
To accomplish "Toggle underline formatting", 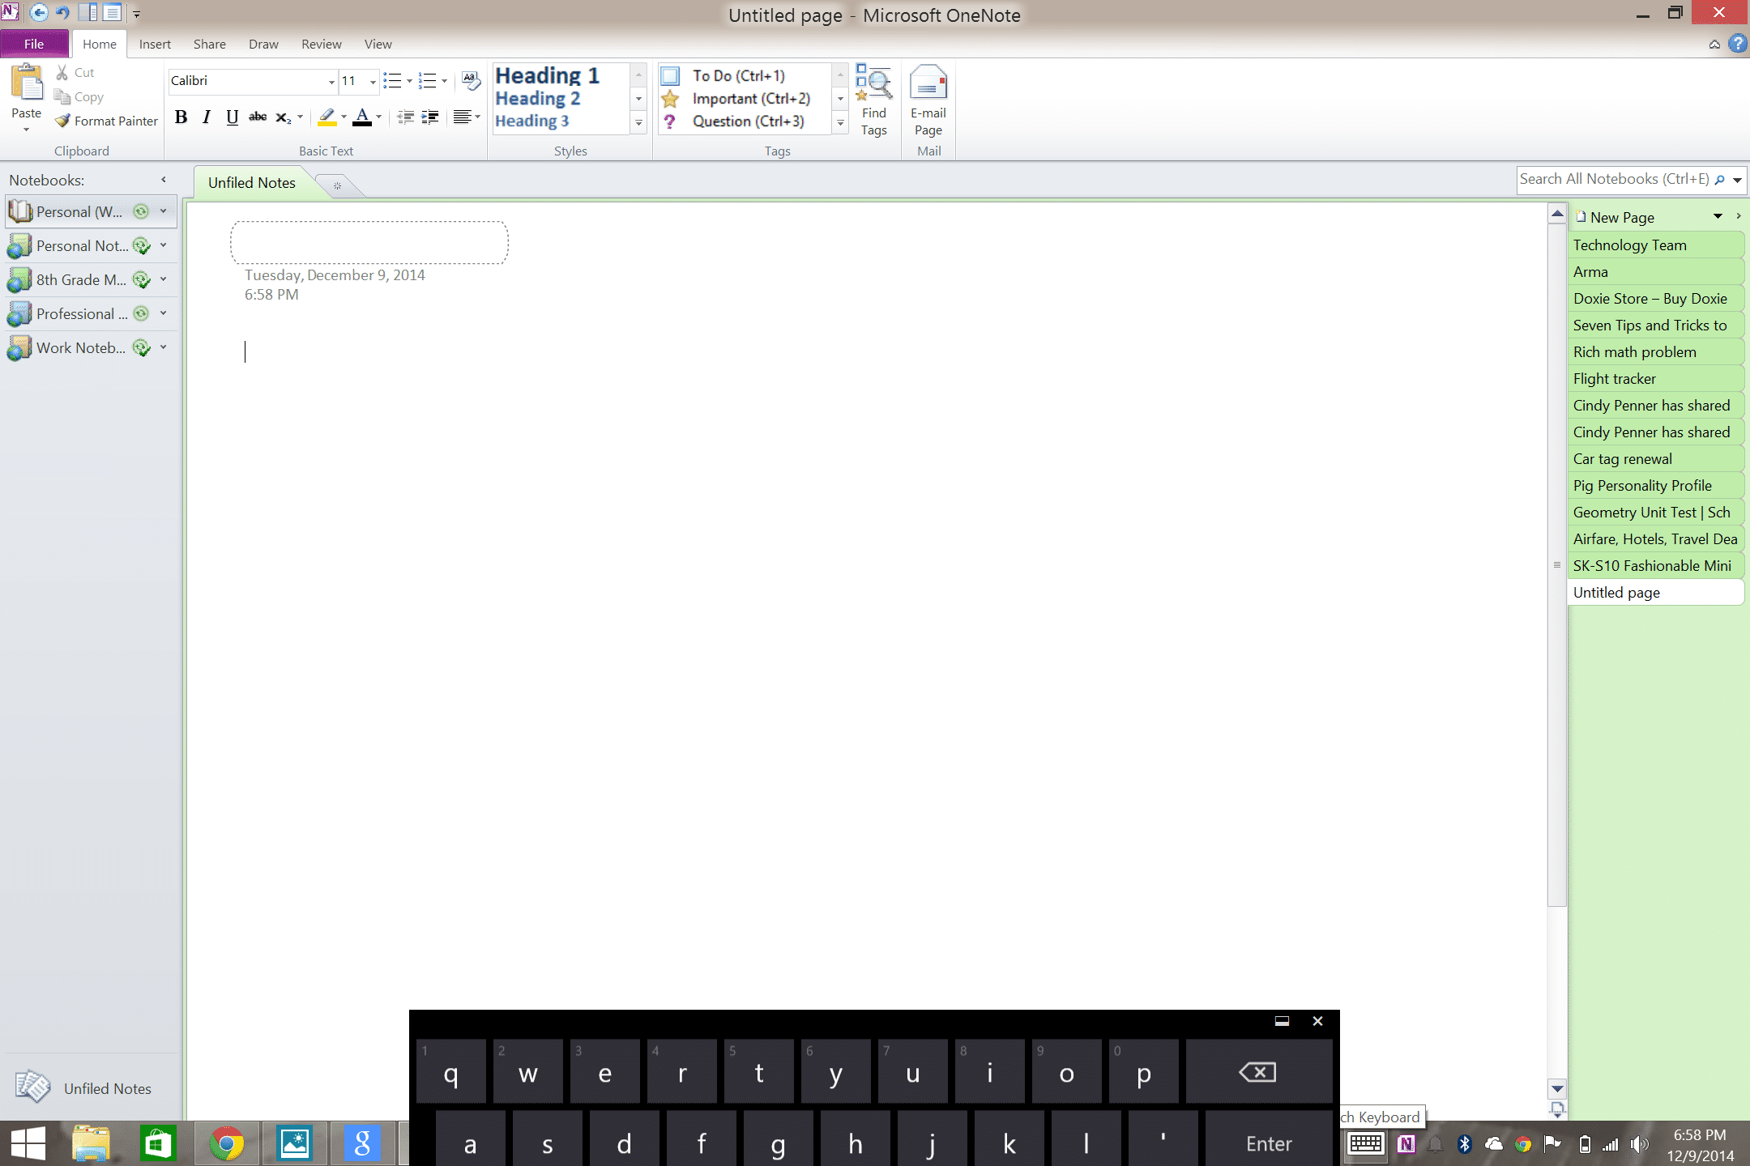I will point(232,117).
